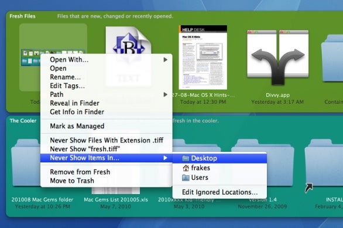This screenshot has width=343, height=228.
Task: Click the BBEdit text document icon
Action: [128, 40]
